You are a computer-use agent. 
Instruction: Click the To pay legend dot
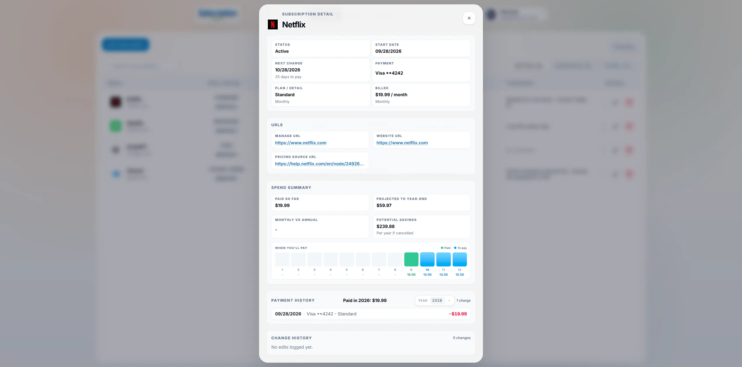point(455,248)
